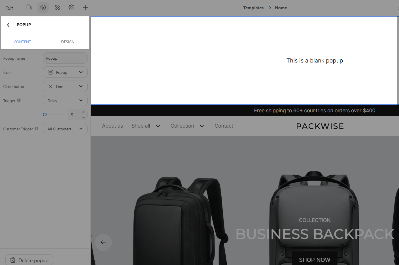Expand the chevron next to Shop all
Screen dimensions: 399x265
coord(158,126)
